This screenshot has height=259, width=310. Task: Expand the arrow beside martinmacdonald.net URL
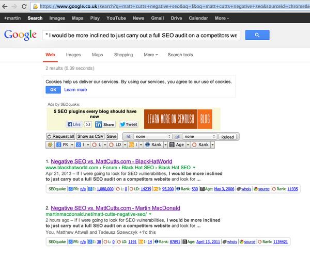click(150, 214)
